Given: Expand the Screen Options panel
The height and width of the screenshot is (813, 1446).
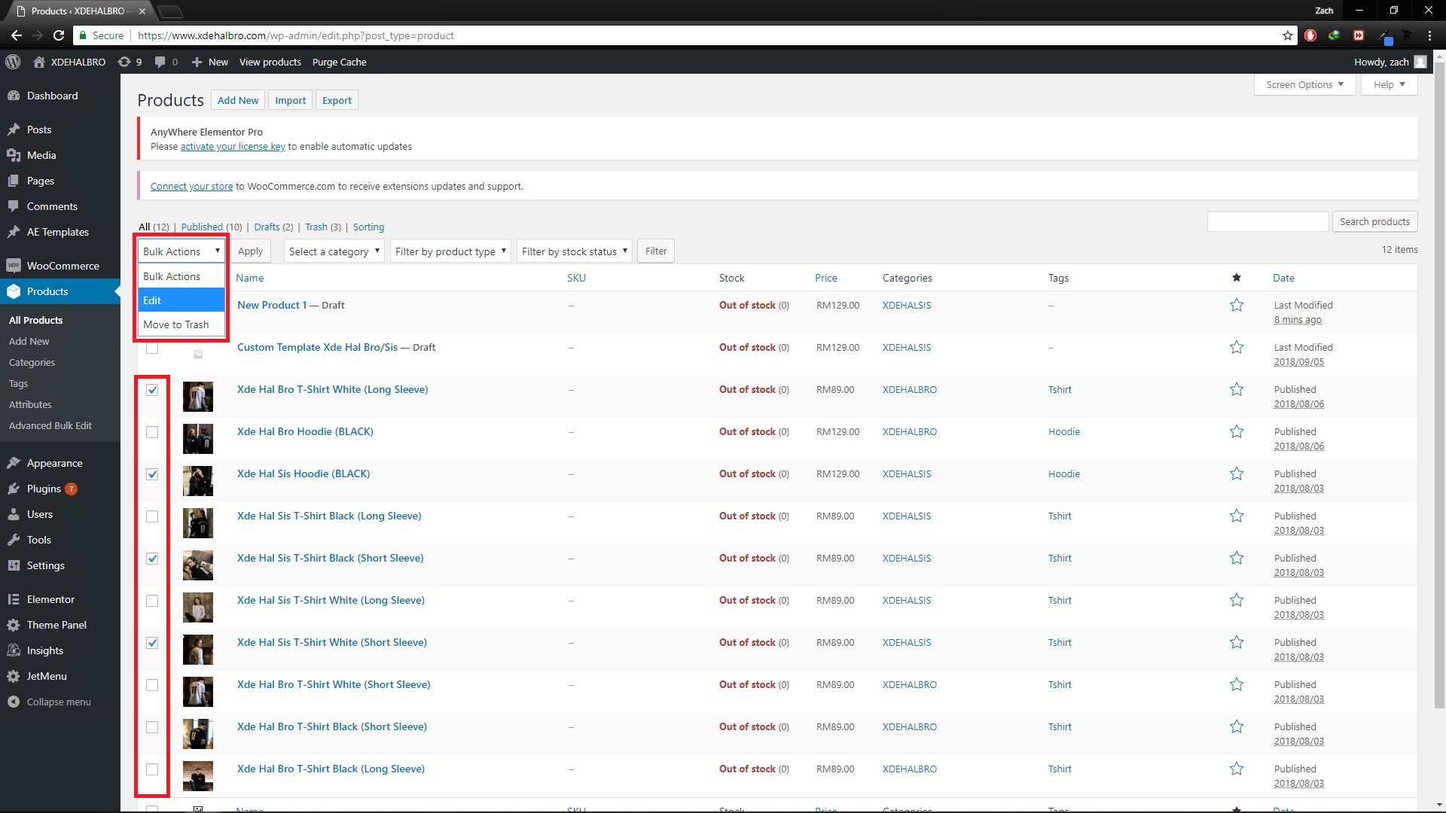Looking at the screenshot, I should coord(1305,84).
